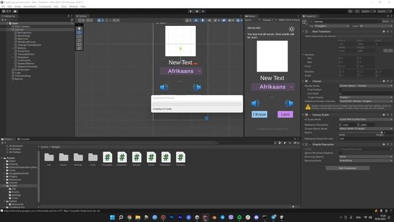Click the Add Component button
The width and height of the screenshot is (394, 222).
(347, 168)
